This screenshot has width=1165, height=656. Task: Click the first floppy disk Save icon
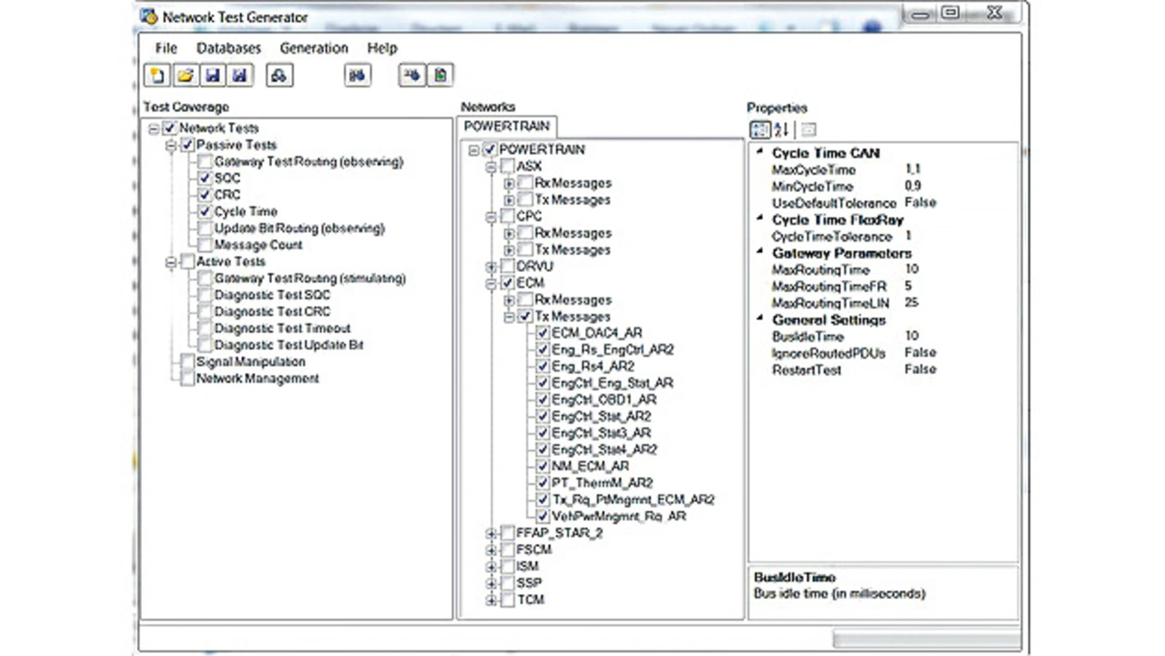coord(212,76)
